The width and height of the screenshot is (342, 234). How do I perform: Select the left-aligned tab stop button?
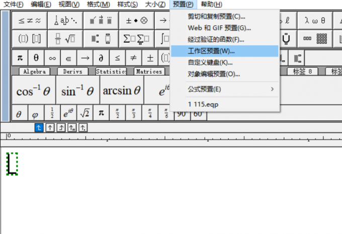(x=39, y=128)
